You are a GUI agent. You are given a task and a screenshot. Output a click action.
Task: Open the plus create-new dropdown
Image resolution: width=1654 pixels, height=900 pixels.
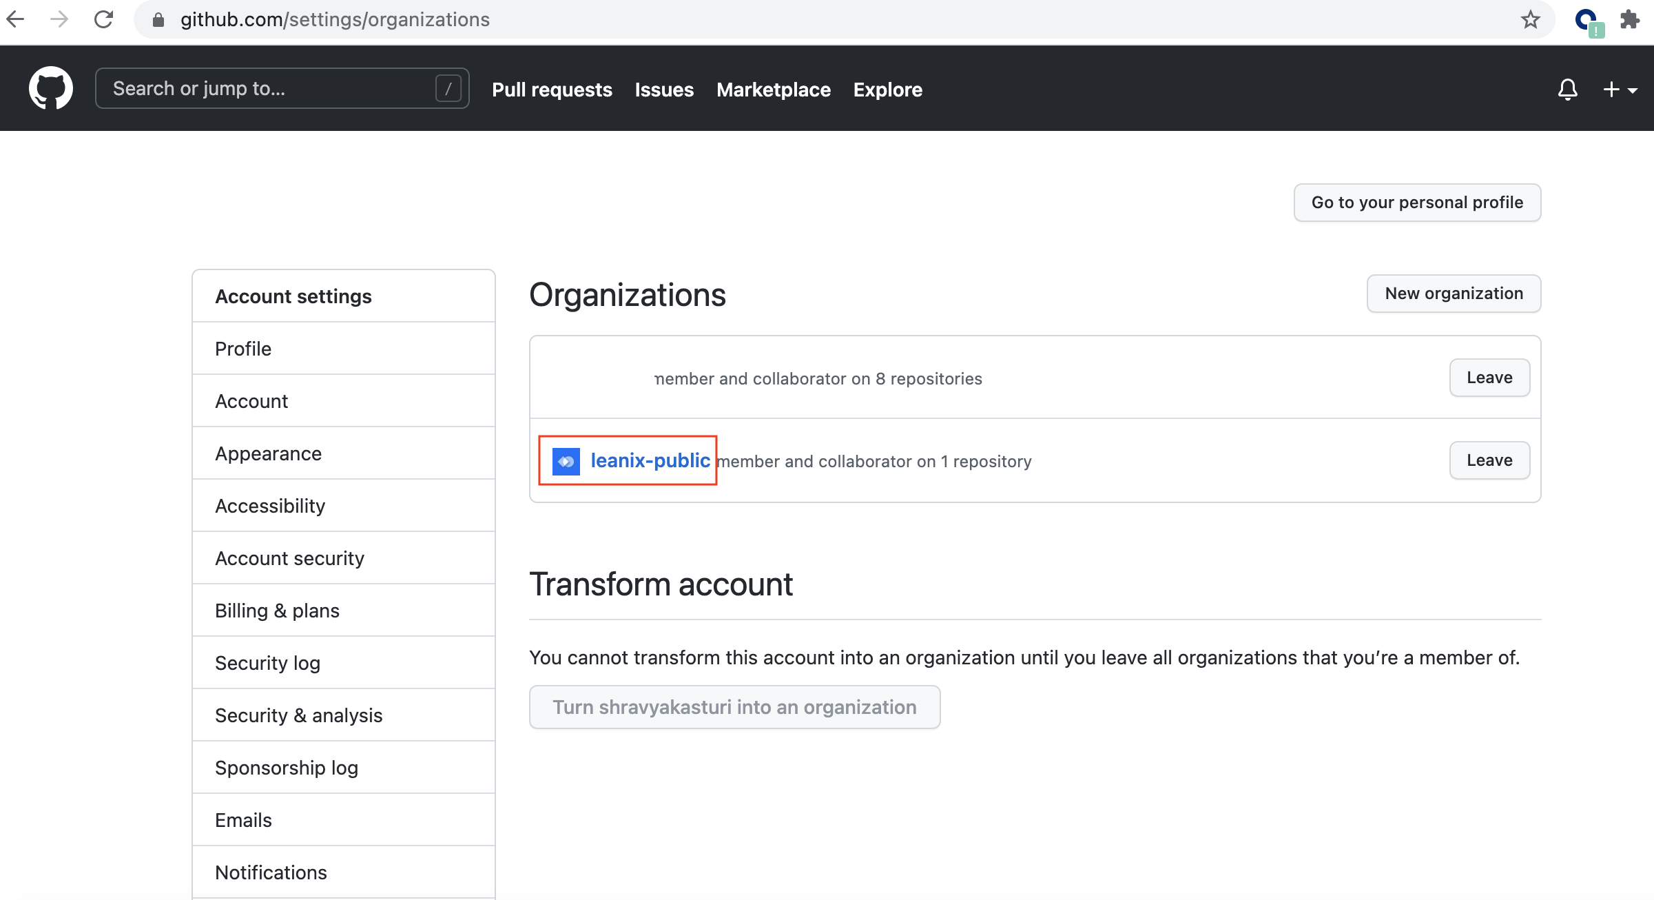coord(1619,90)
